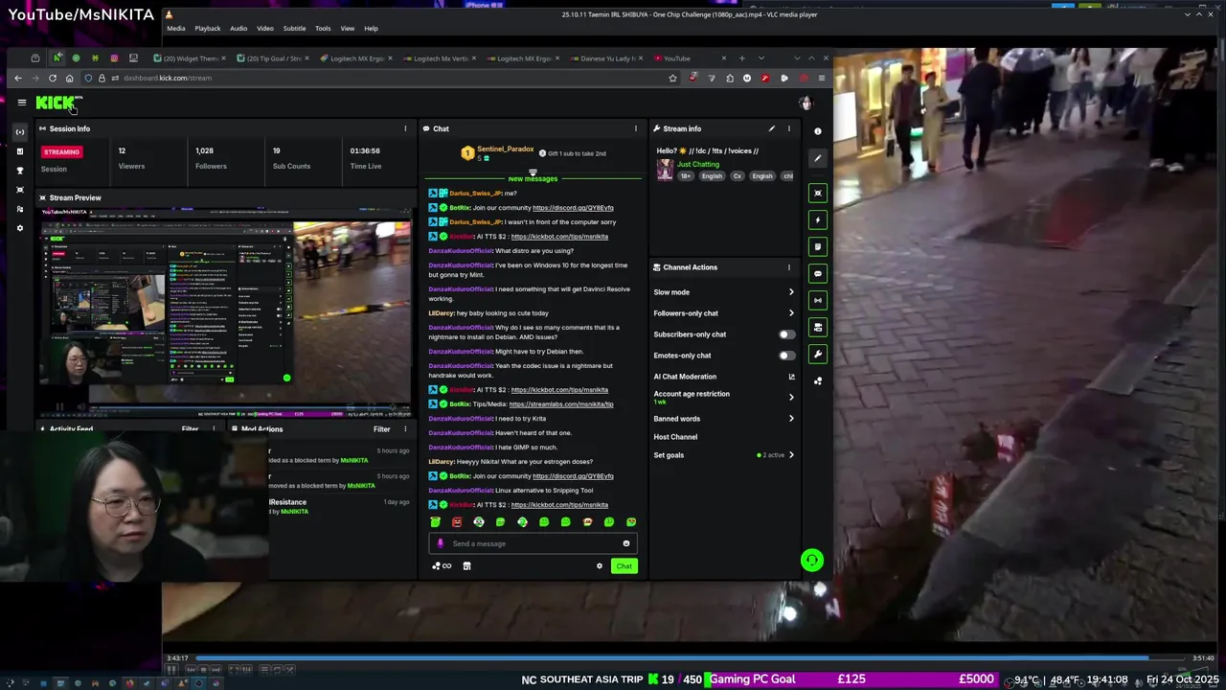Open the Kick sidebar settings gear

pos(20,228)
